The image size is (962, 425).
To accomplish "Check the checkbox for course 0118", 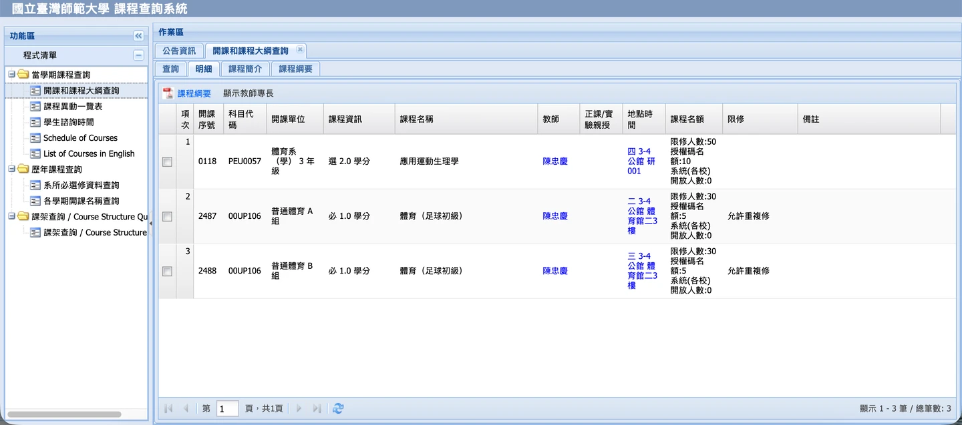I will coord(167,162).
